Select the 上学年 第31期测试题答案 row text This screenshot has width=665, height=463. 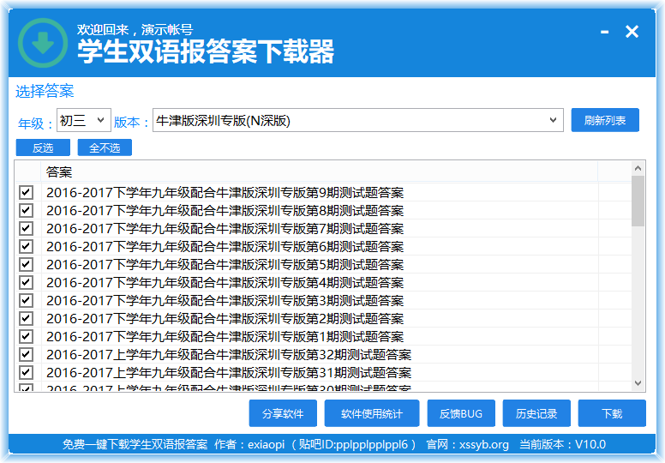pyautogui.click(x=229, y=373)
